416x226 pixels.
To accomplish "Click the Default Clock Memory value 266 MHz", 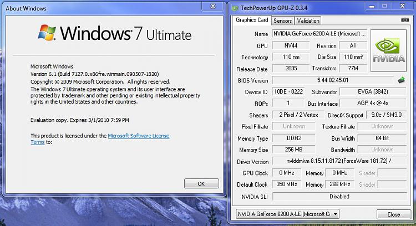I will pyautogui.click(x=340, y=184).
